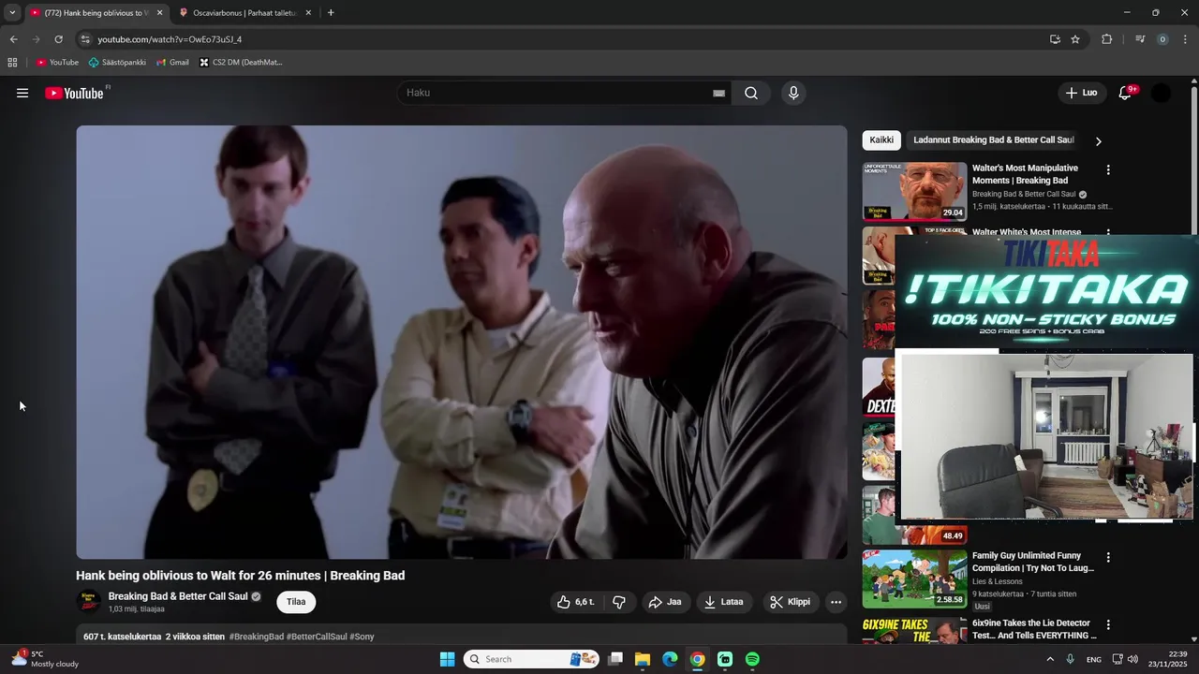This screenshot has height=674, width=1199.
Task: Click the search magnifier button
Action: [751, 93]
